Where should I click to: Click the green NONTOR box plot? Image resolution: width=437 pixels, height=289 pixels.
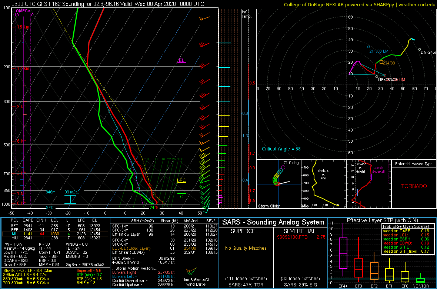(420, 280)
